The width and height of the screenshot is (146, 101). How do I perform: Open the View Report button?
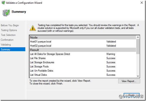point(129,81)
